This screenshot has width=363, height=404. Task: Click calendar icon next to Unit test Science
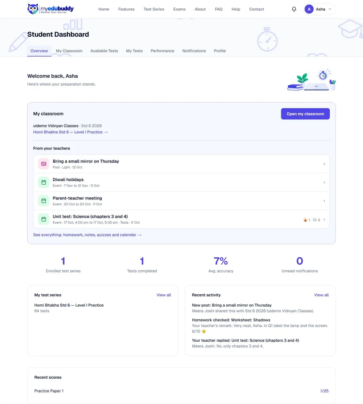pos(44,219)
